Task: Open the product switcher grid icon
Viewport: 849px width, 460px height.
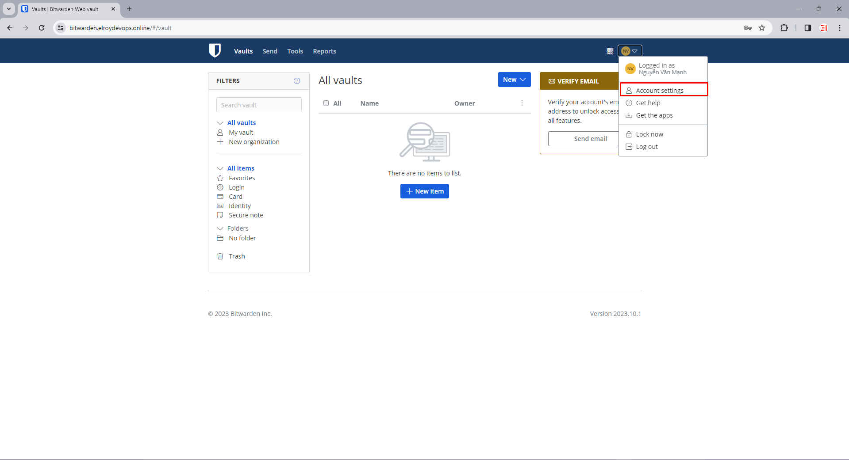Action: click(610, 51)
